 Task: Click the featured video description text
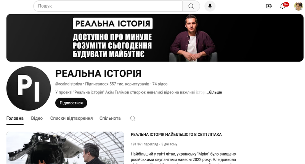pos(183,158)
